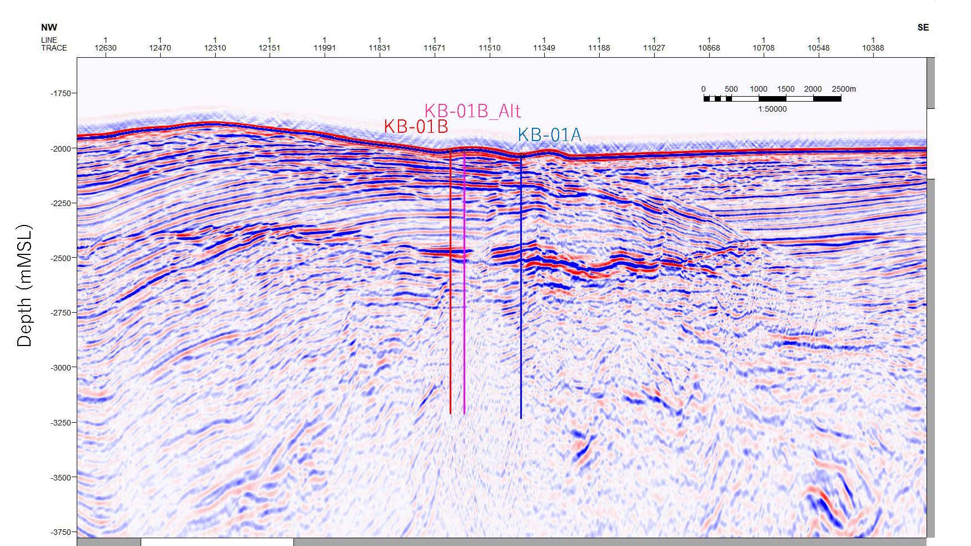
Task: Click trace number 10868
Action: 709,48
